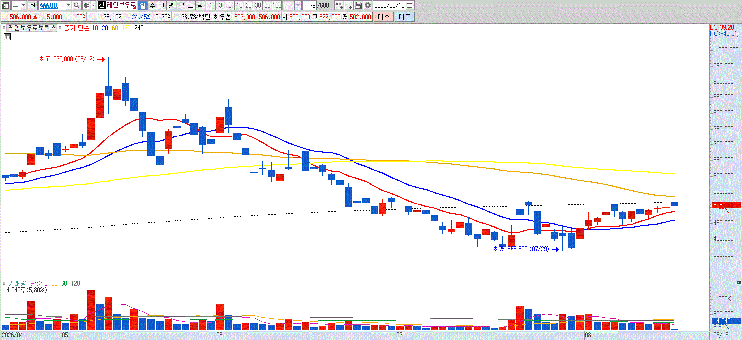Viewport: 742px width, 340px height.
Task: Open the chart settings gear icon
Action: point(367,5)
